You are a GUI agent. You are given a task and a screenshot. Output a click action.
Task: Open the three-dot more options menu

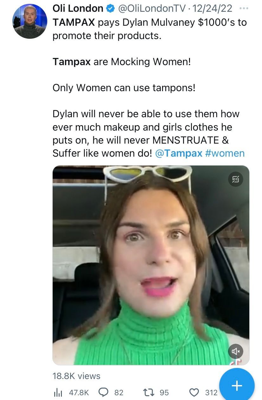(x=244, y=9)
